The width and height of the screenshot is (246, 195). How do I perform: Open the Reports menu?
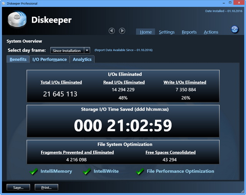(189, 32)
